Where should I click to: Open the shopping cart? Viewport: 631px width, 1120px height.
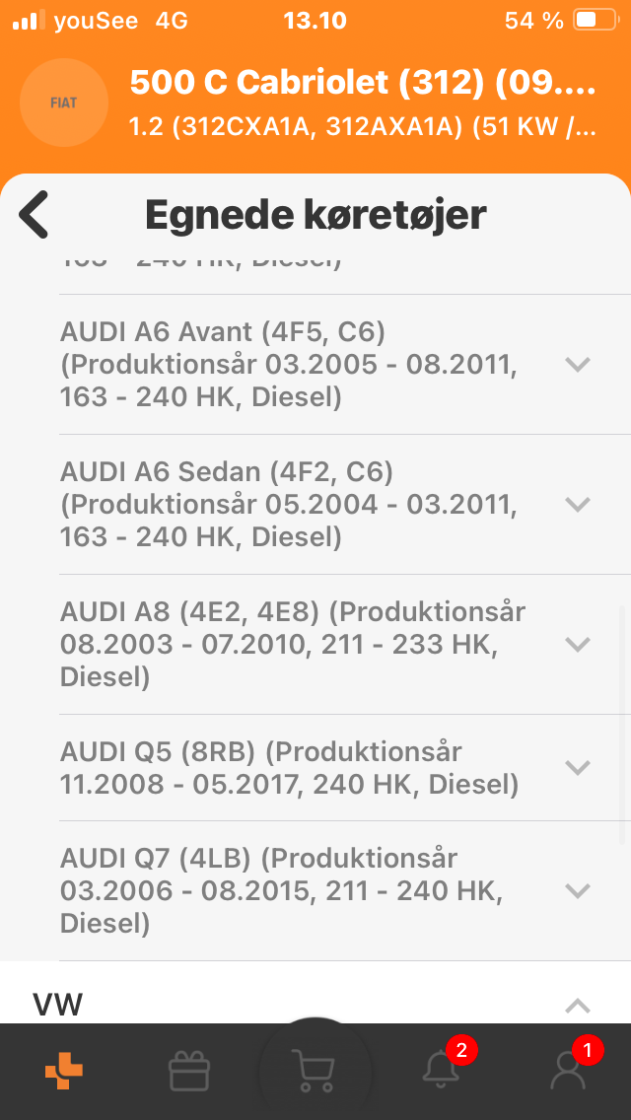pyautogui.click(x=315, y=1071)
